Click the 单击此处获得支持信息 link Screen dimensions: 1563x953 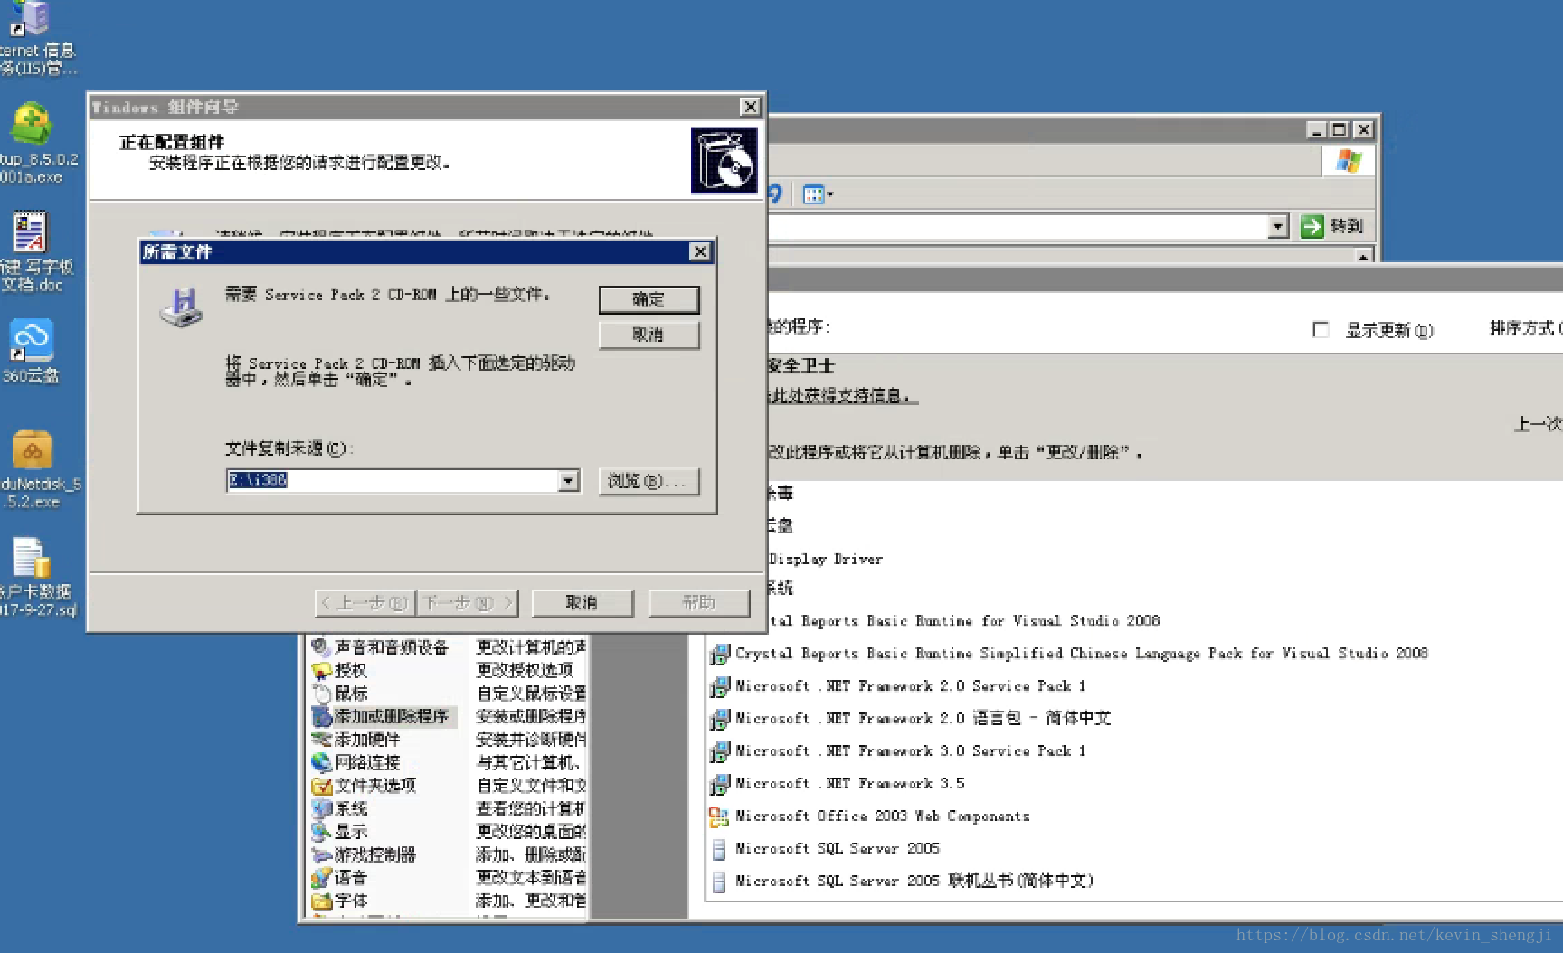pyautogui.click(x=843, y=396)
